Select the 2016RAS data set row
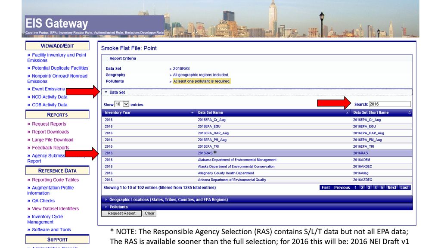Screen dimensions: 441x248 pos(257,153)
